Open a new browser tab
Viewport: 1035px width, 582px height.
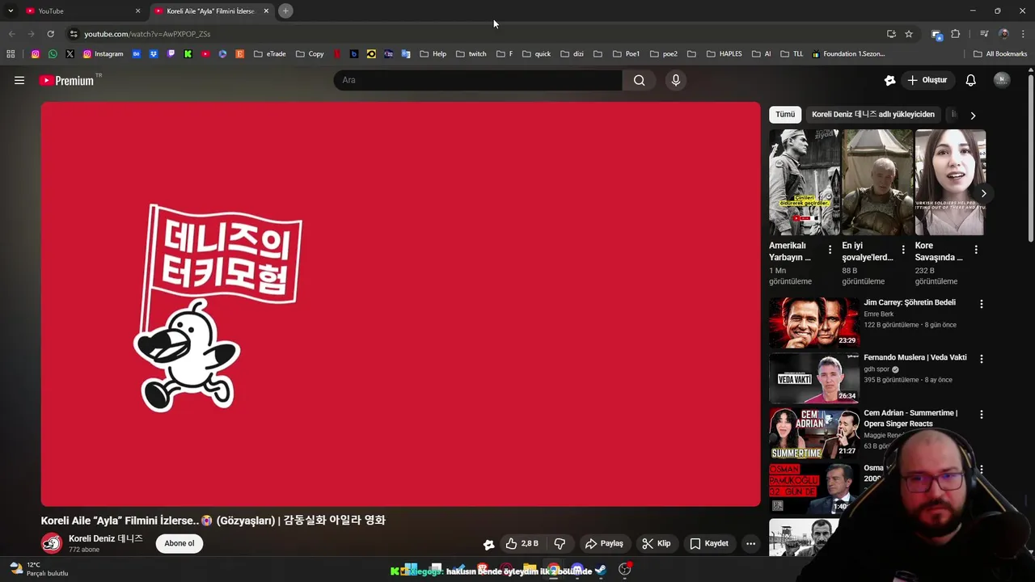click(x=285, y=11)
